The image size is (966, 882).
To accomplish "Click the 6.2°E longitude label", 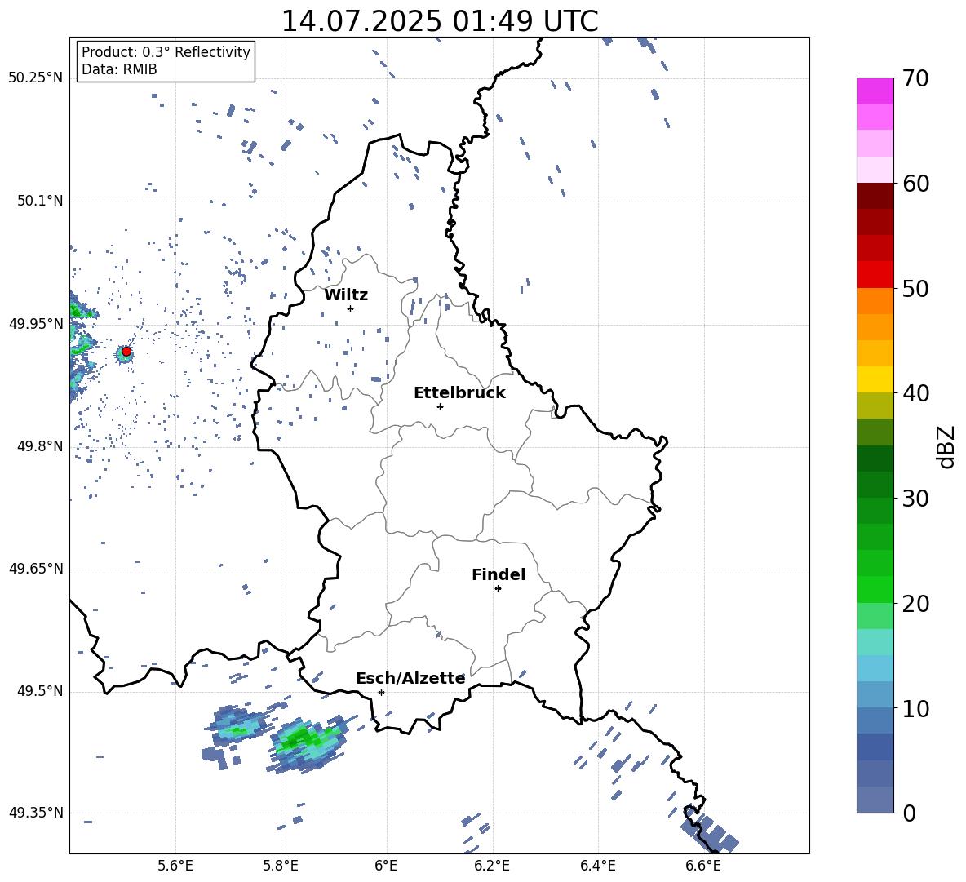I will 492,866.
